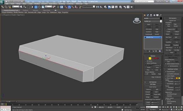Viewport: 183px width, 111px height.
Task: Click the Render Production teapot icon
Action: click(132, 7)
